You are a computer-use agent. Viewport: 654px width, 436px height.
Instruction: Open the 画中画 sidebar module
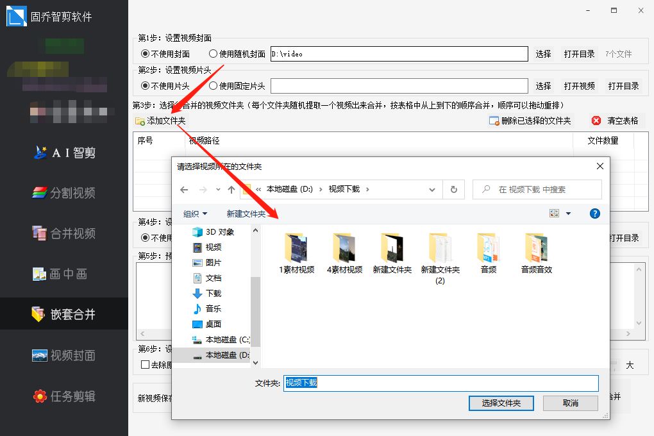(60, 274)
